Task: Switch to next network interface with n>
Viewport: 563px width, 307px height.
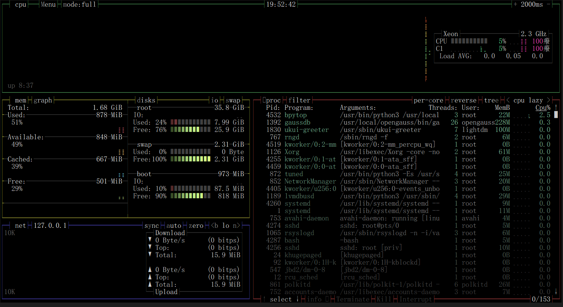Action: pyautogui.click(x=237, y=226)
